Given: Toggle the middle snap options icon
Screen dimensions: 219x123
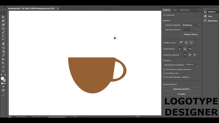Looking at the screenshot, I should (190, 55).
